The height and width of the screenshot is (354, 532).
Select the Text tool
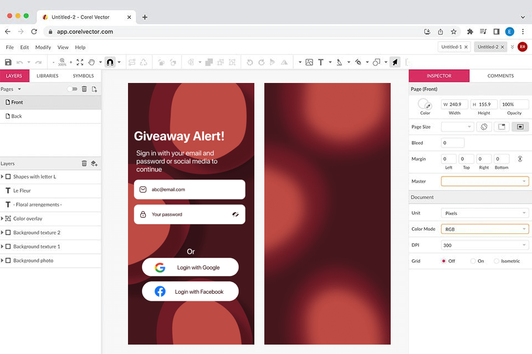[321, 63]
